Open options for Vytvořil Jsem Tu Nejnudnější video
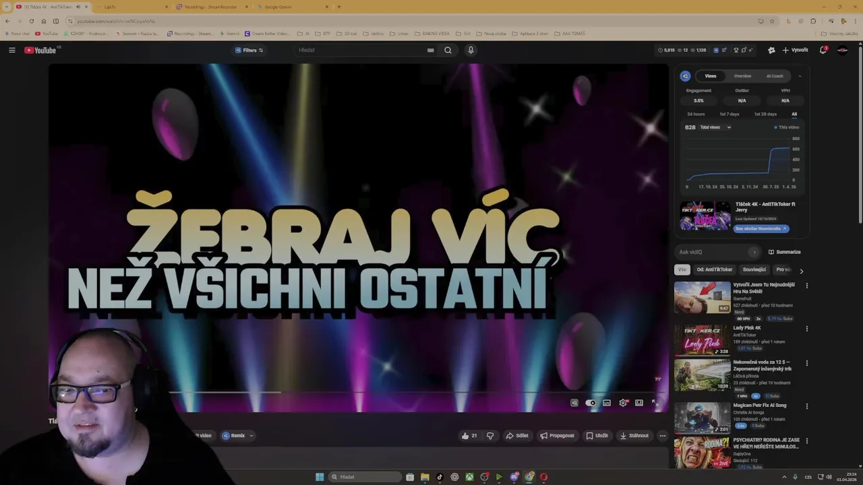863x485 pixels. tap(806, 286)
